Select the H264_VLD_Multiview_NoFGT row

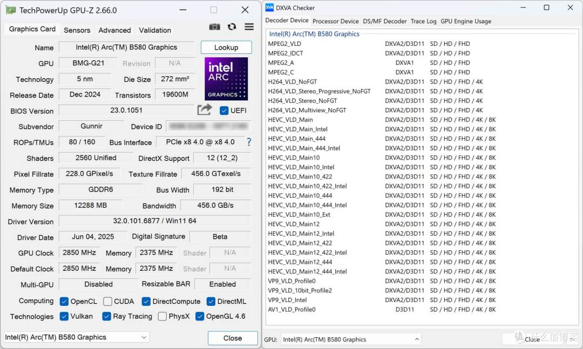pos(382,110)
